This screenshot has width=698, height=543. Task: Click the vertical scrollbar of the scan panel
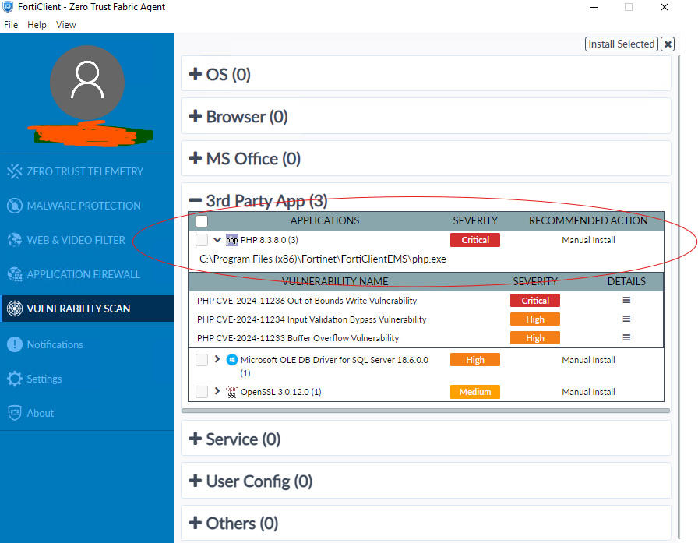point(679,298)
